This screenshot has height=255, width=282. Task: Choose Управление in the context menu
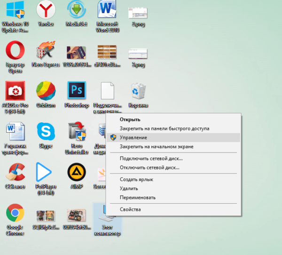(173, 137)
